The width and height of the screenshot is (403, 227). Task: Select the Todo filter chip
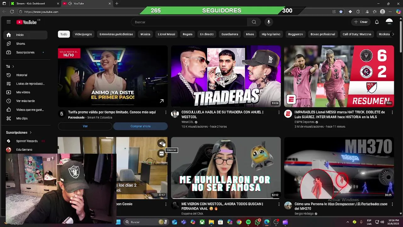[x=64, y=34]
